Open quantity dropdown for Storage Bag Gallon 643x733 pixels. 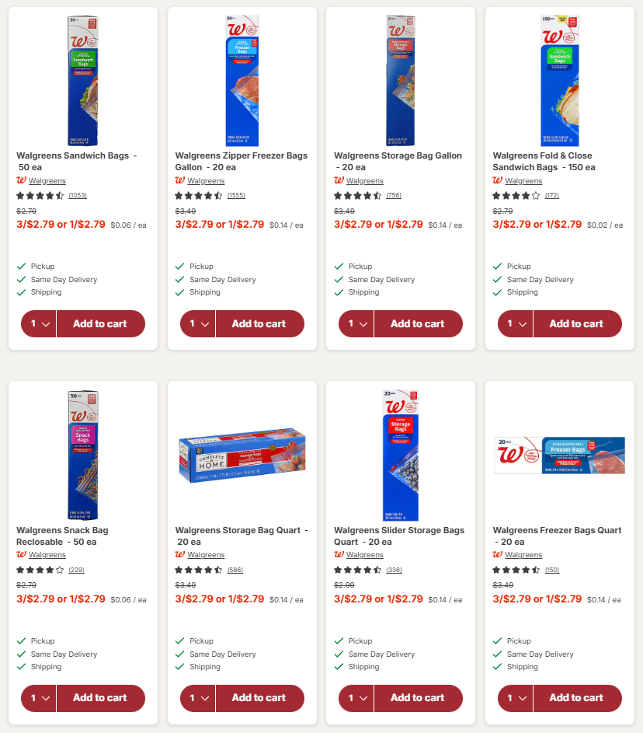[x=356, y=324]
